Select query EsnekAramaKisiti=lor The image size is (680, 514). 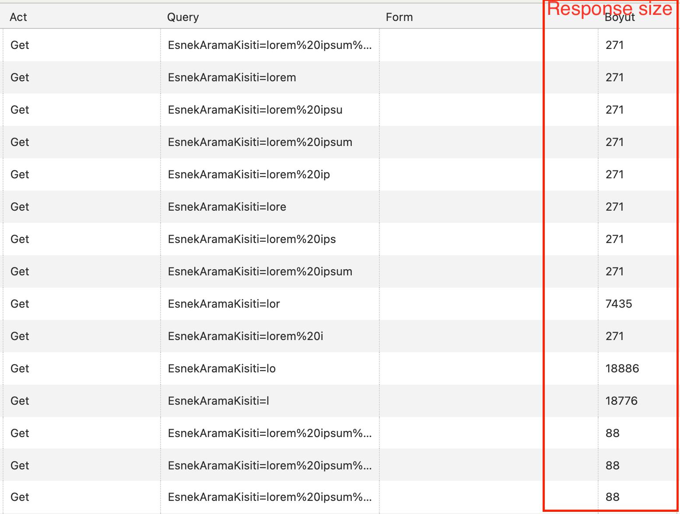(224, 304)
